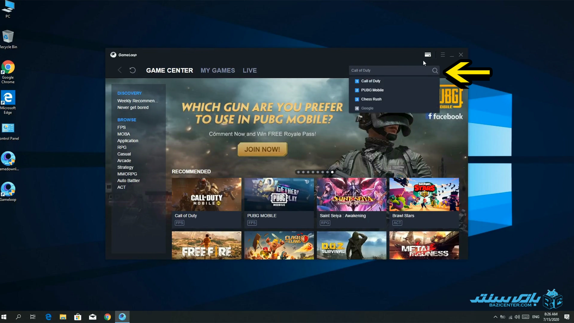Select the MY GAMES tab
This screenshot has width=574, height=323.
point(218,70)
